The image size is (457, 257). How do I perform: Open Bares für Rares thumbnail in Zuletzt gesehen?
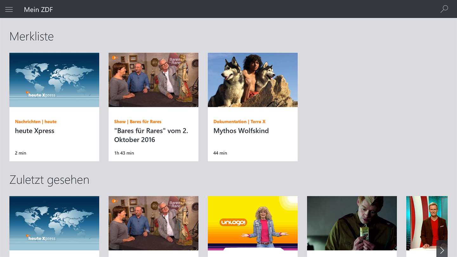pyautogui.click(x=153, y=223)
